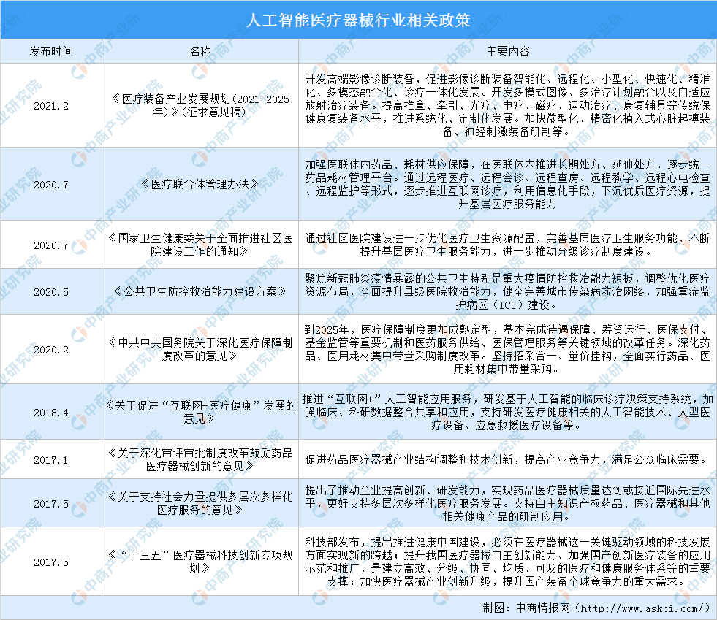
Task: Click the content starting "推进“互联网+”人工智能应用服务"
Action: tap(507, 412)
